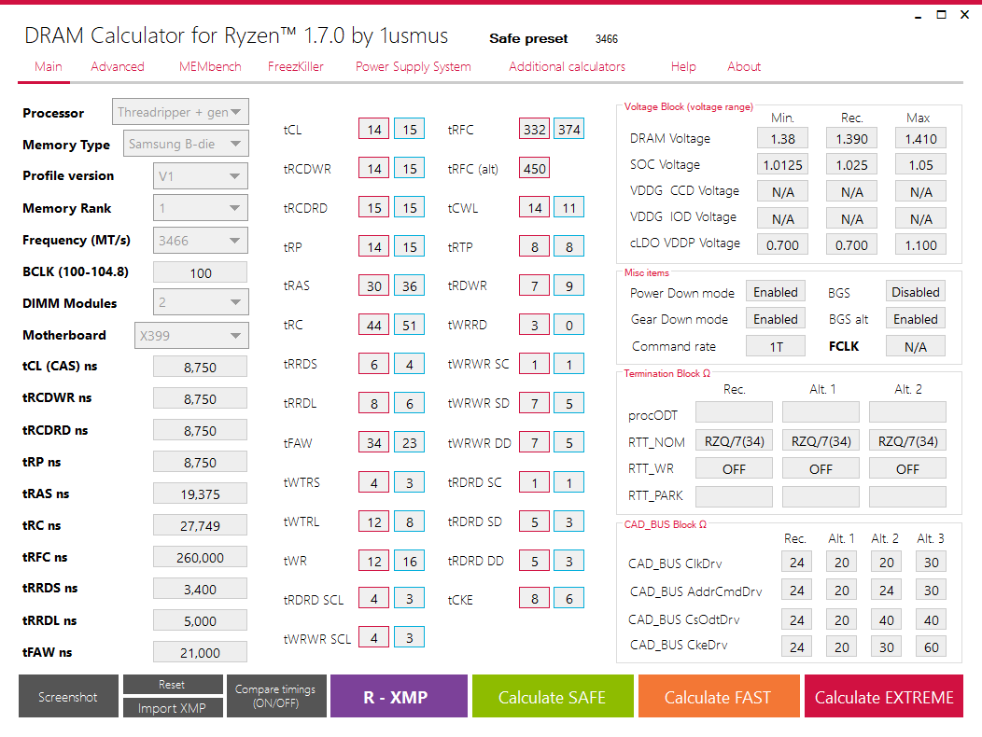982x737 pixels.
Task: Click the Safe preset label
Action: 528,39
